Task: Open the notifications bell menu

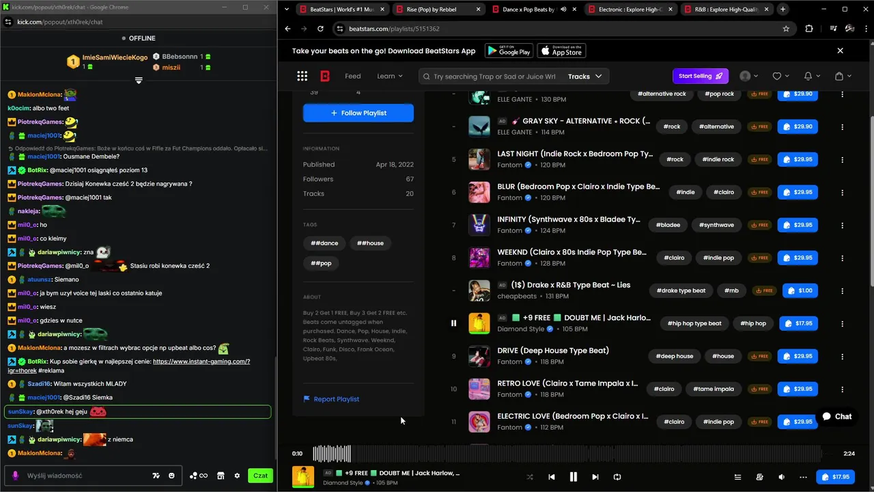Action: point(811,76)
